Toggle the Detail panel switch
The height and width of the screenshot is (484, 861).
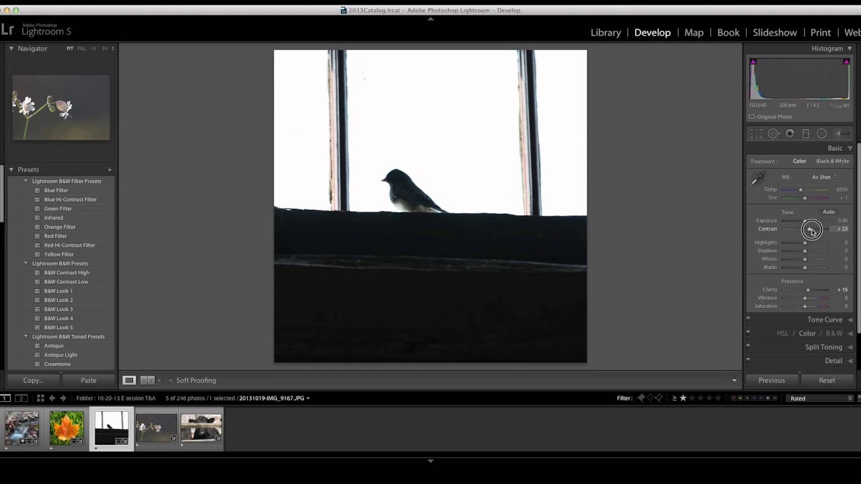tap(748, 360)
